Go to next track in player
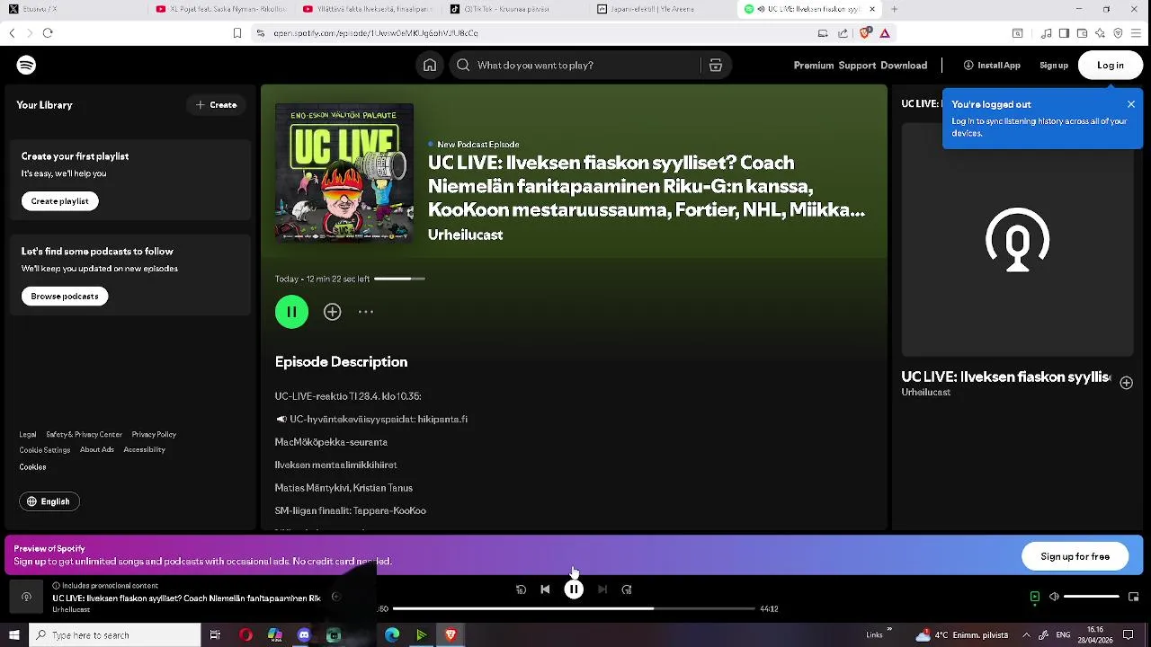The width and height of the screenshot is (1151, 647). pyautogui.click(x=602, y=589)
